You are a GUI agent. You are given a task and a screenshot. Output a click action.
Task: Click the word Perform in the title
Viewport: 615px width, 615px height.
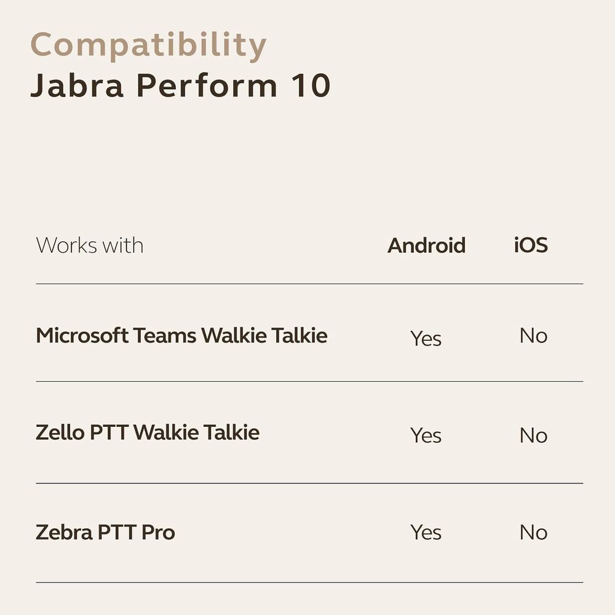point(207,85)
